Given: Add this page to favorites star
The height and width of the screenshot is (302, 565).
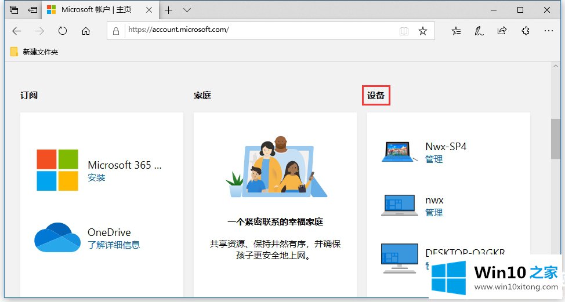Looking at the screenshot, I should point(423,31).
